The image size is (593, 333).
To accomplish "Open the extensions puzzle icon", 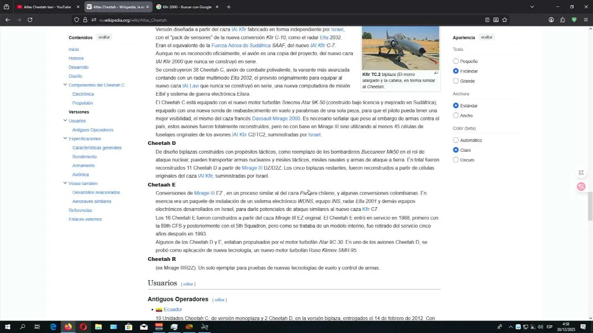I will (562, 20).
